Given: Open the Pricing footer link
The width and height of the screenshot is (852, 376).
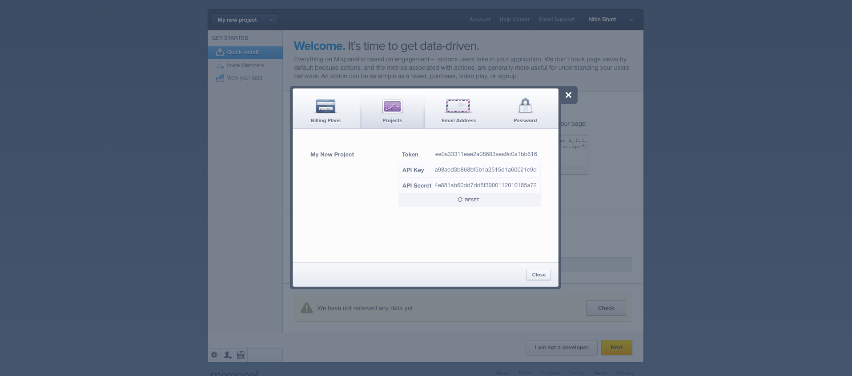Looking at the screenshot, I should coord(576,373).
